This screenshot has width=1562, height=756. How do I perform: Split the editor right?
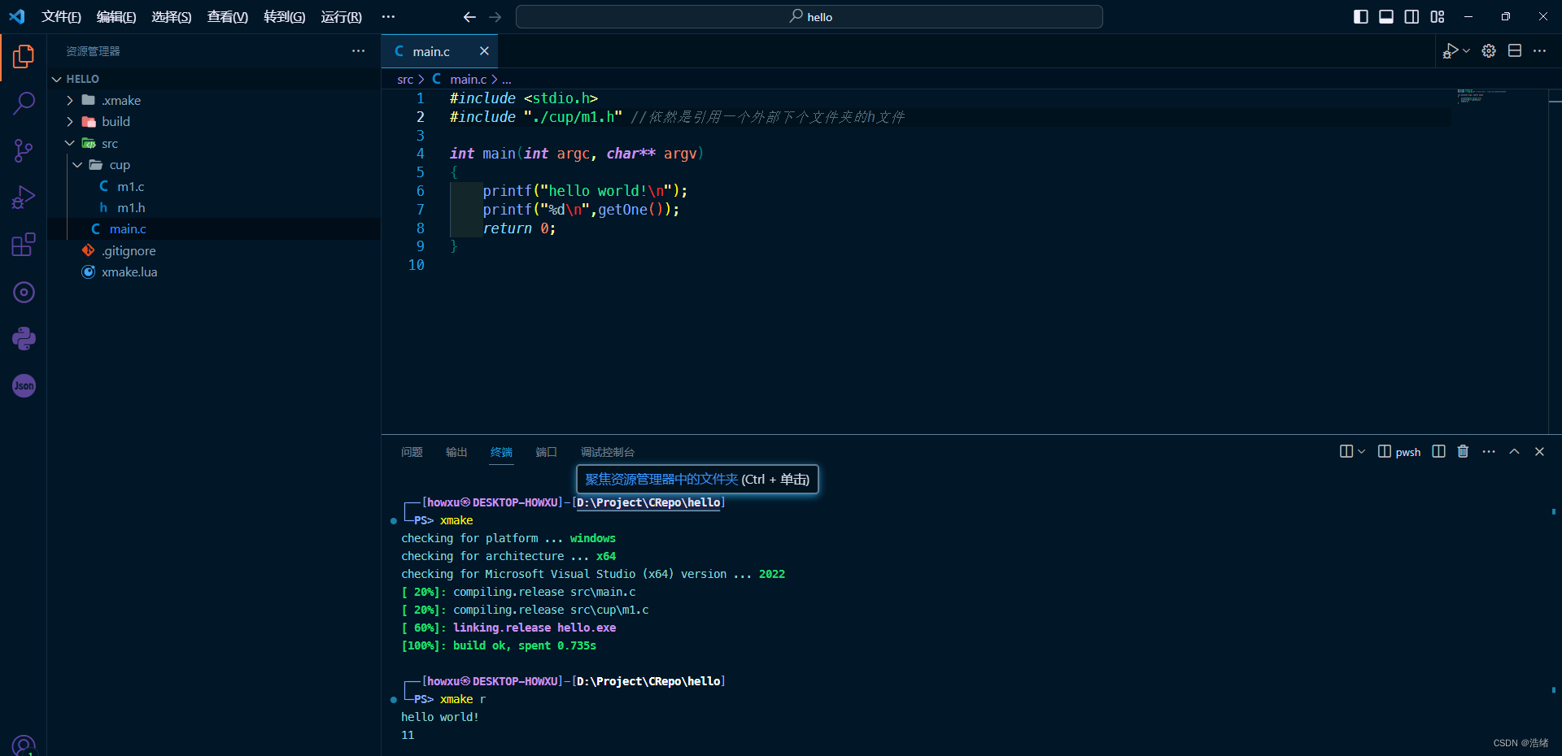point(1514,50)
